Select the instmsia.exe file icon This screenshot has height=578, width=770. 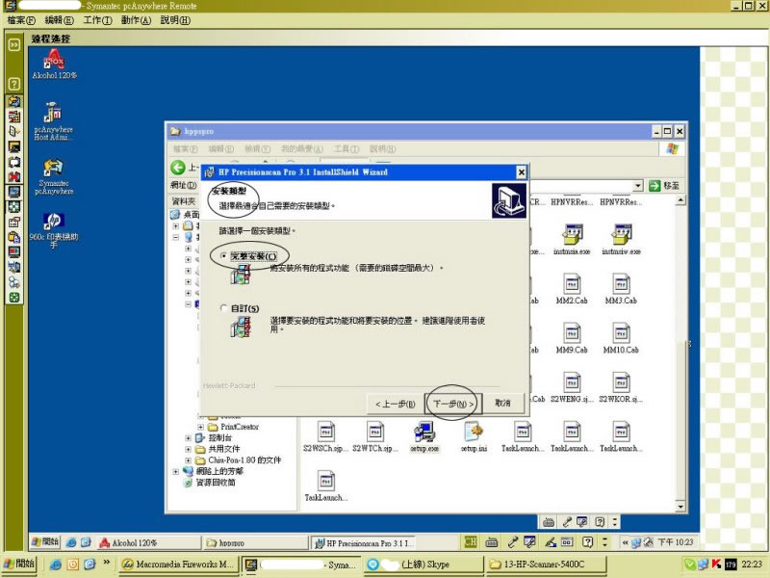coord(572,239)
